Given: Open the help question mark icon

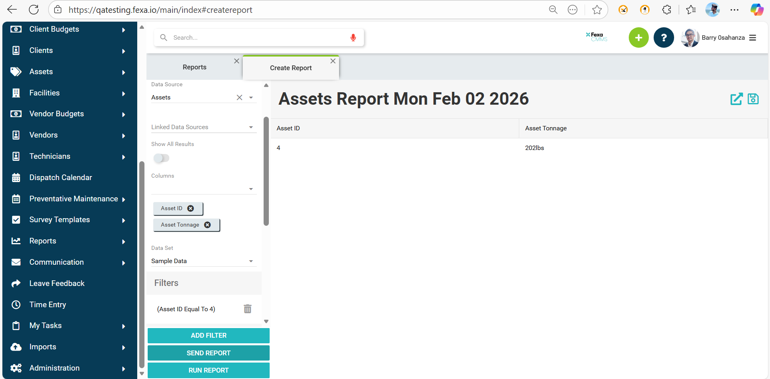Looking at the screenshot, I should coord(664,38).
